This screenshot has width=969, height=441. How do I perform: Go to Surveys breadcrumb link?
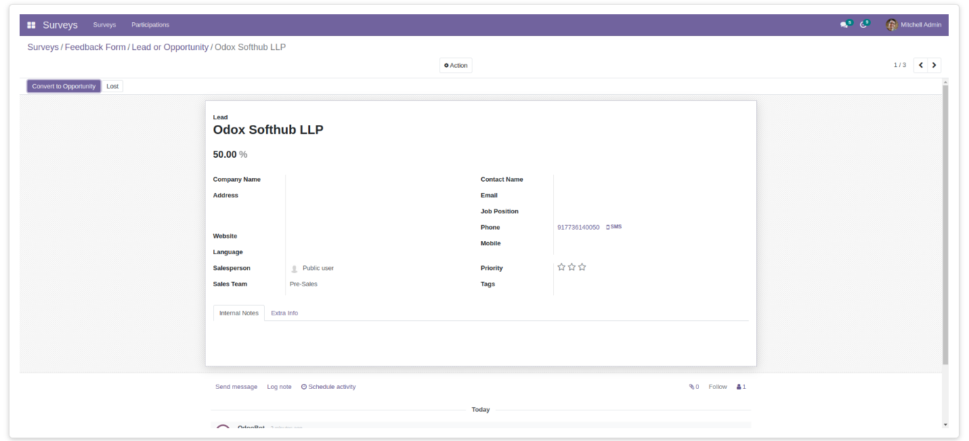point(43,47)
